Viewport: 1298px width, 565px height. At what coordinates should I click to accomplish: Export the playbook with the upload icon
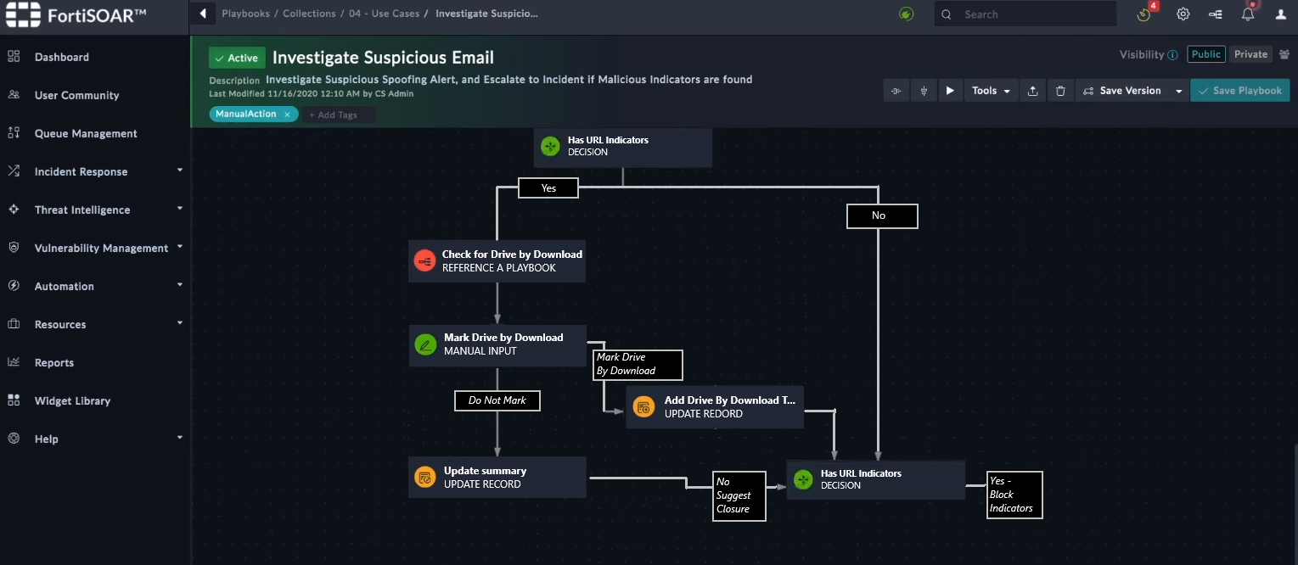pyautogui.click(x=1032, y=91)
